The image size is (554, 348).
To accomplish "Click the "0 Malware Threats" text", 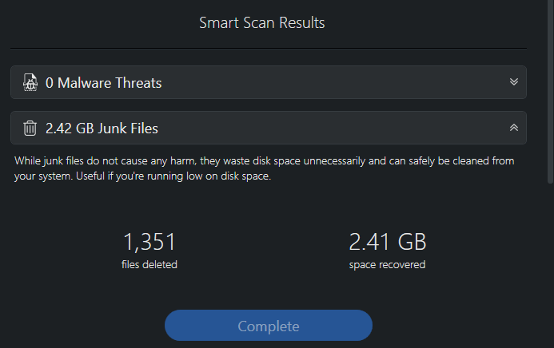I will click(x=103, y=83).
